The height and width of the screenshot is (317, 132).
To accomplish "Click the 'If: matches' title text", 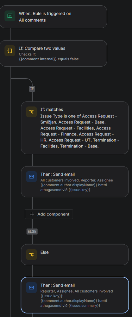I will [52, 109].
